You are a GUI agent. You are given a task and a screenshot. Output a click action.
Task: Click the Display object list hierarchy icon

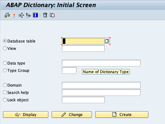click(29, 15)
